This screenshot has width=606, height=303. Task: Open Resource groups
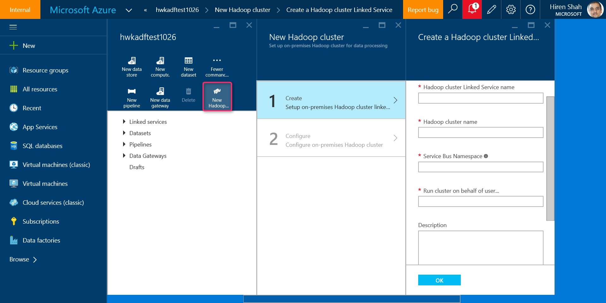pos(39,70)
